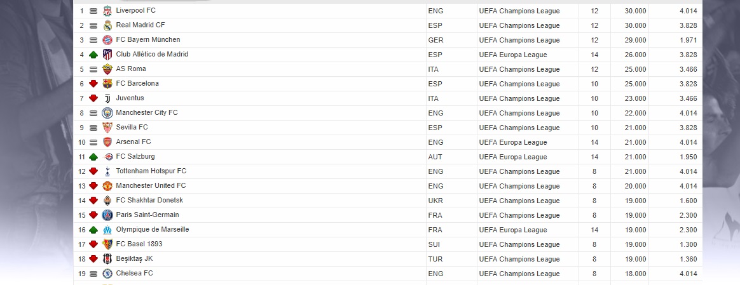Viewport: 740px width, 285px height.
Task: Click the 19.000 points cell for FC Basel 1893
Action: (x=634, y=244)
